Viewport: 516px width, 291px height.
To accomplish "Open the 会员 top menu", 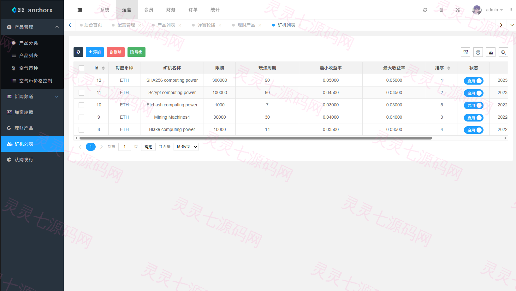I will coord(149,10).
